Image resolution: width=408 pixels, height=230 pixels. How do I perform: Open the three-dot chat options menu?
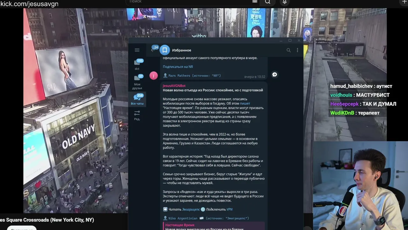coord(297,50)
